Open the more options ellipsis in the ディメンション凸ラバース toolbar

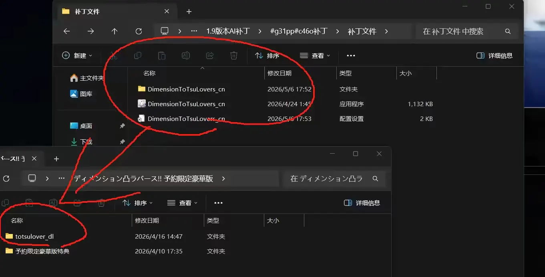click(x=218, y=203)
